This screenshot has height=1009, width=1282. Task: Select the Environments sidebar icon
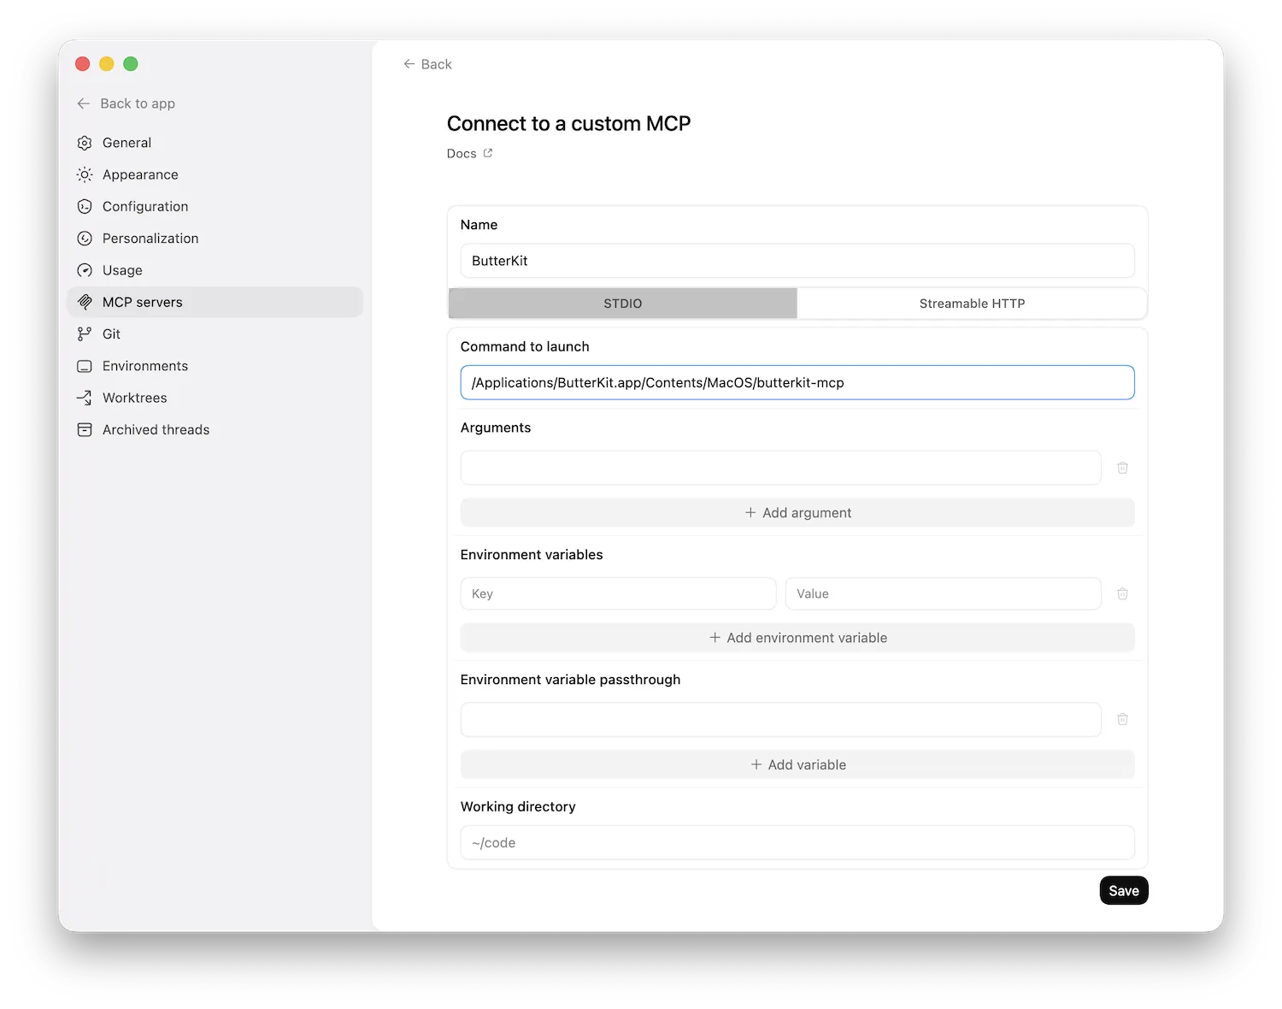pos(84,365)
